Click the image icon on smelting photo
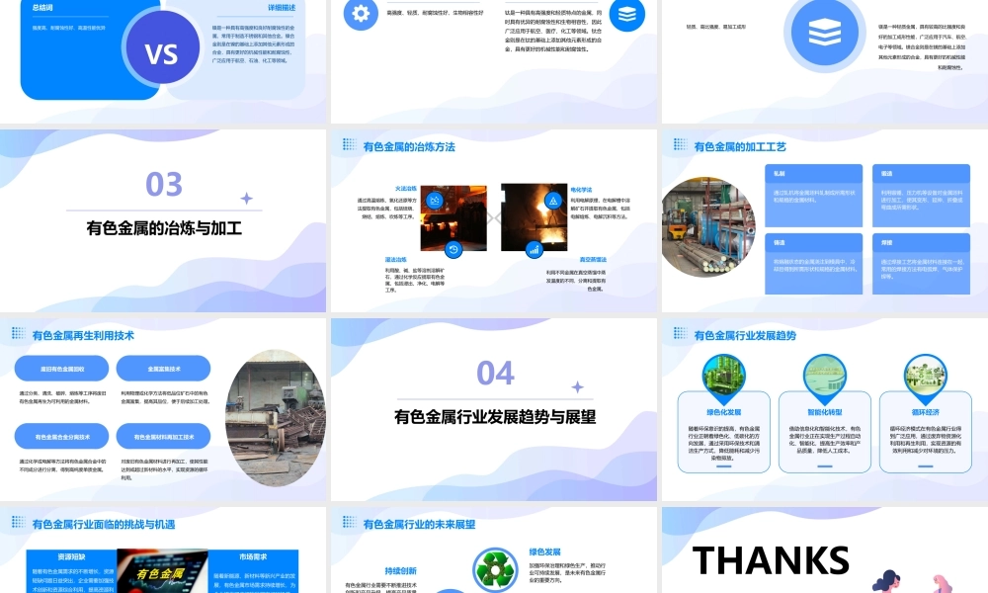The width and height of the screenshot is (988, 593). tap(434, 201)
